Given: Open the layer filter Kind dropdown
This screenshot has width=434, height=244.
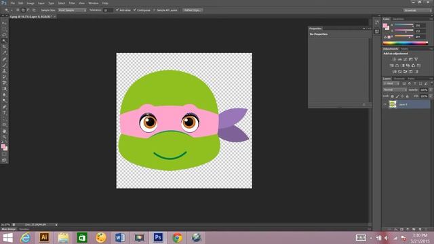Looking at the screenshot, I should tap(391, 83).
